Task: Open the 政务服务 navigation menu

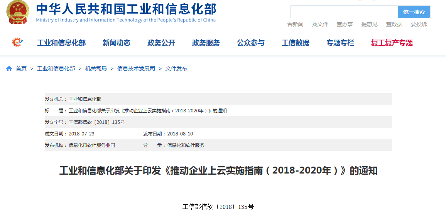Action: tap(206, 43)
